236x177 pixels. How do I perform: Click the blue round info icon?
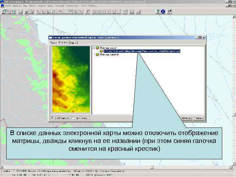[x=163, y=11]
